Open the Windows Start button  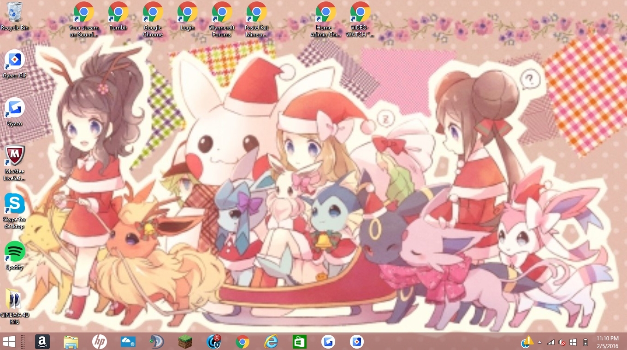click(9, 342)
